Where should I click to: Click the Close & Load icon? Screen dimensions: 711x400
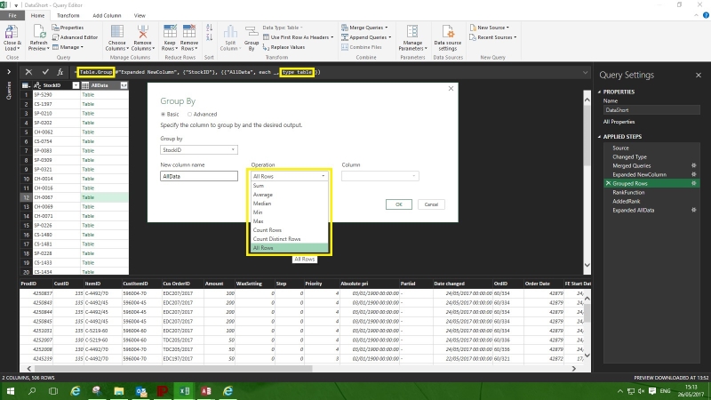pyautogui.click(x=12, y=30)
